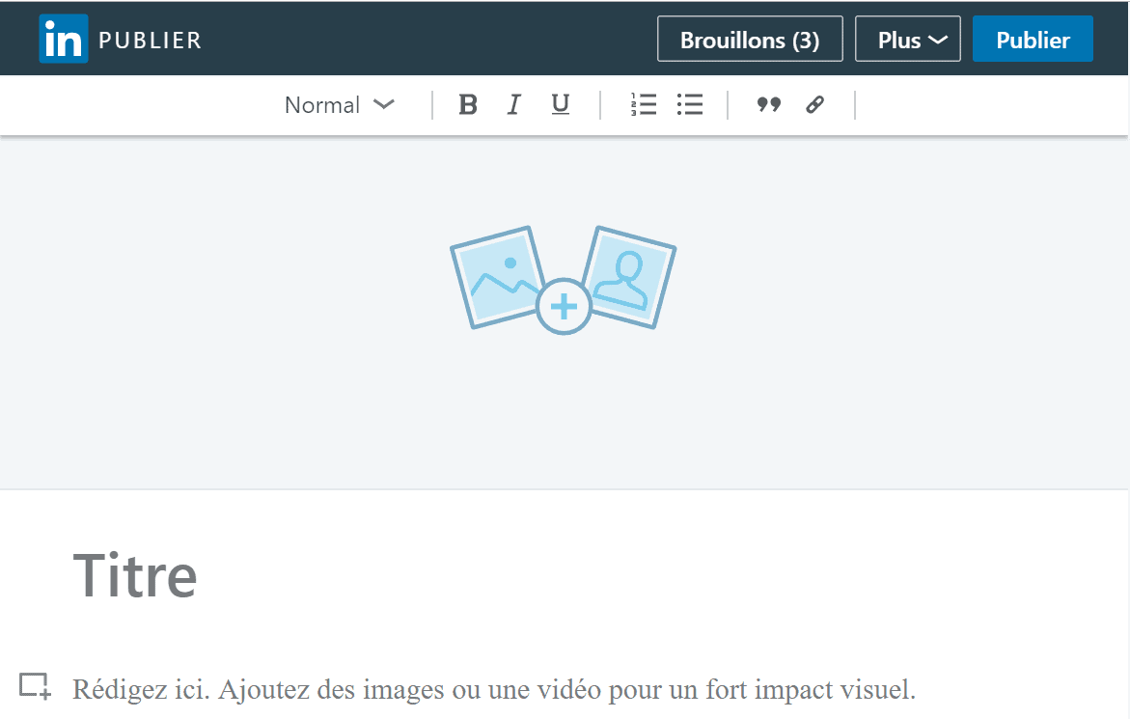
Task: Toggle bold formatting
Action: click(468, 105)
